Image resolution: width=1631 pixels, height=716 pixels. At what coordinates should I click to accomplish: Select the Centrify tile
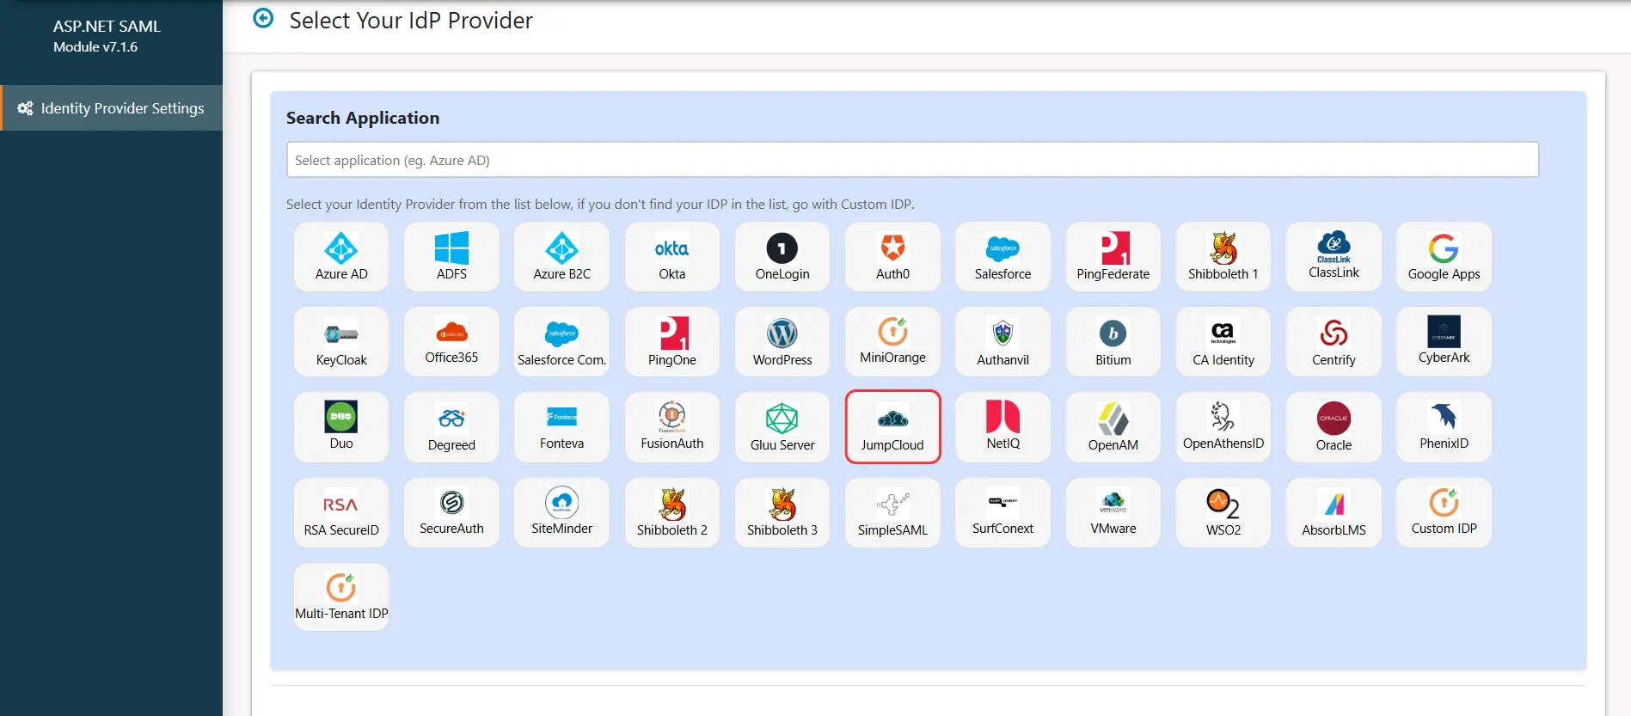[1334, 341]
